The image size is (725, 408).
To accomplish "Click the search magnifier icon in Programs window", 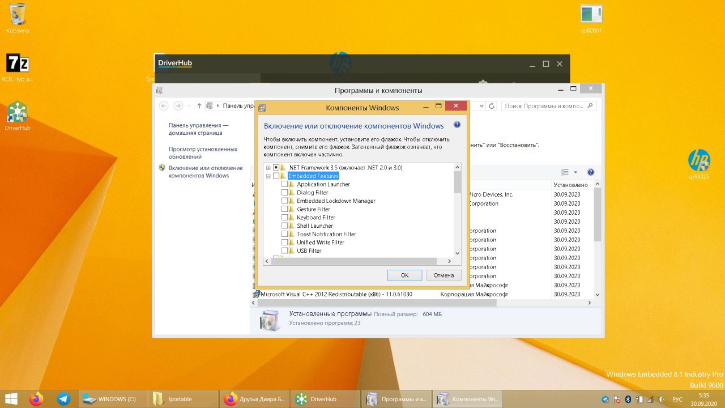I will coord(590,105).
